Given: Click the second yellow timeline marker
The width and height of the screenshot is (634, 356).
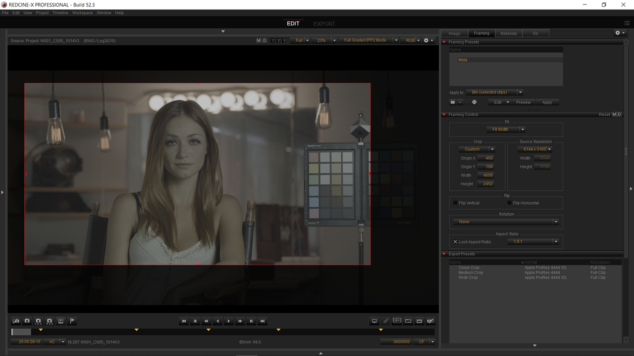Looking at the screenshot, I should pyautogui.click(x=136, y=329).
